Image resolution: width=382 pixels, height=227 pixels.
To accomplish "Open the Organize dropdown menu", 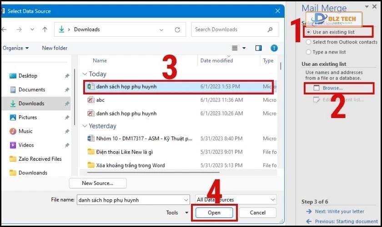I will click(x=16, y=48).
